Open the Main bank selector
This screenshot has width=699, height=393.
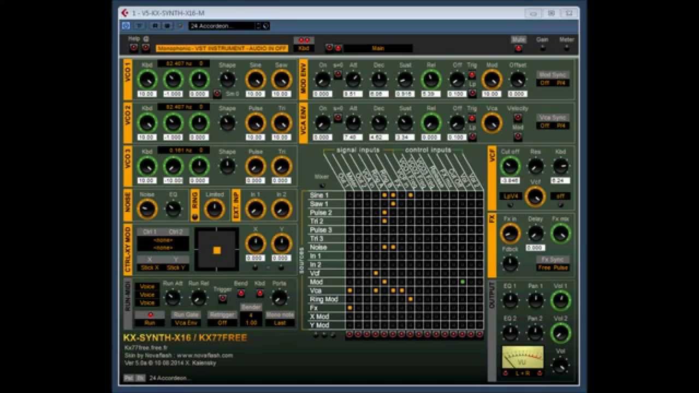(378, 48)
